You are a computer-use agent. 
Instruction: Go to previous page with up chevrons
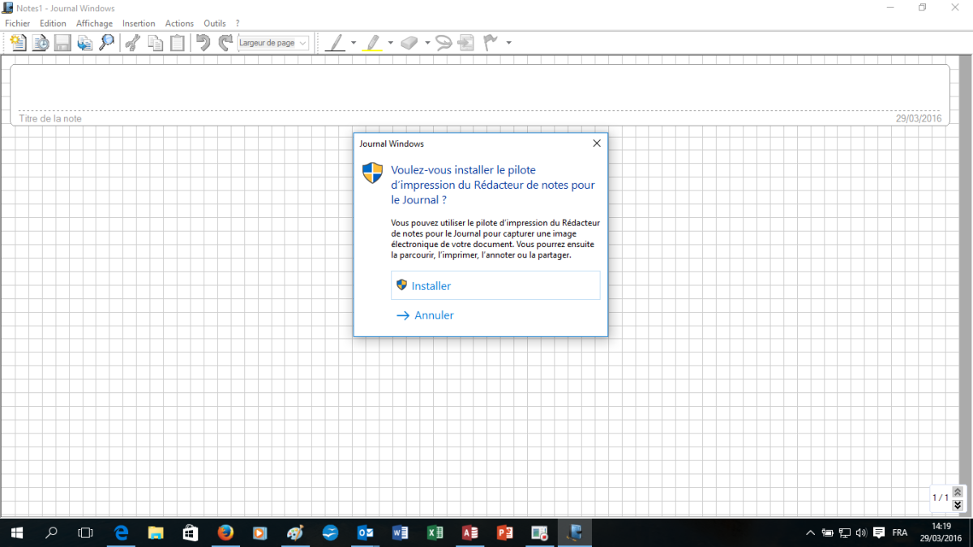(x=958, y=492)
